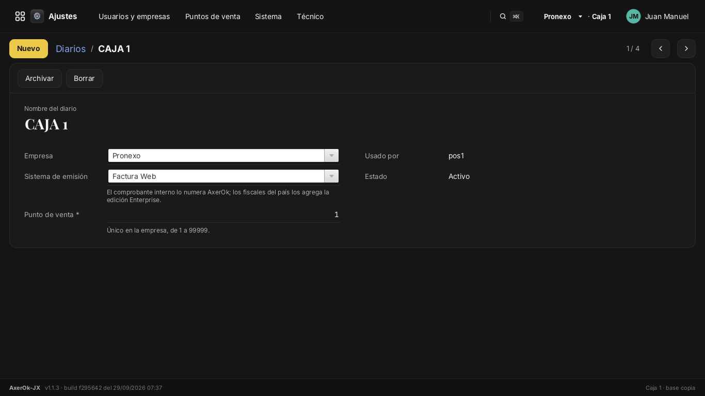Click the Nombre del diario label
Screen dimensions: 705x396
(x=50, y=109)
